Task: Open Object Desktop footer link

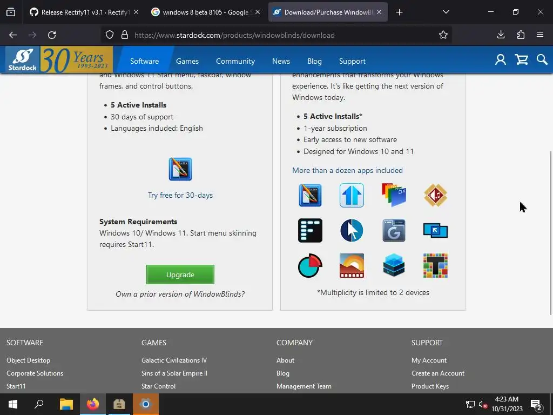Action: tap(28, 360)
